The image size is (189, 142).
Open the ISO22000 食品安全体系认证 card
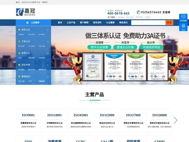tap(107, 120)
